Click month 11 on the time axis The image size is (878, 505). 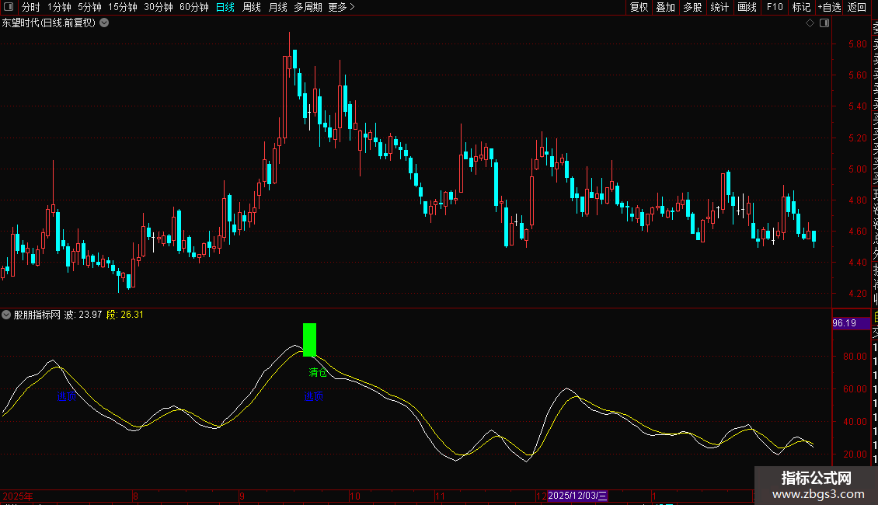tap(440, 496)
